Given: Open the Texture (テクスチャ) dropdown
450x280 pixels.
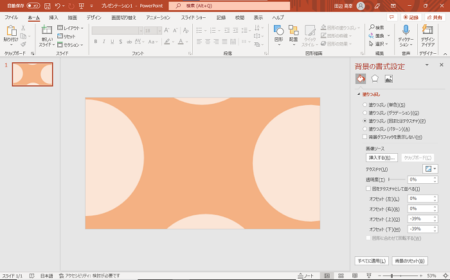Looking at the screenshot, I should 430,169.
